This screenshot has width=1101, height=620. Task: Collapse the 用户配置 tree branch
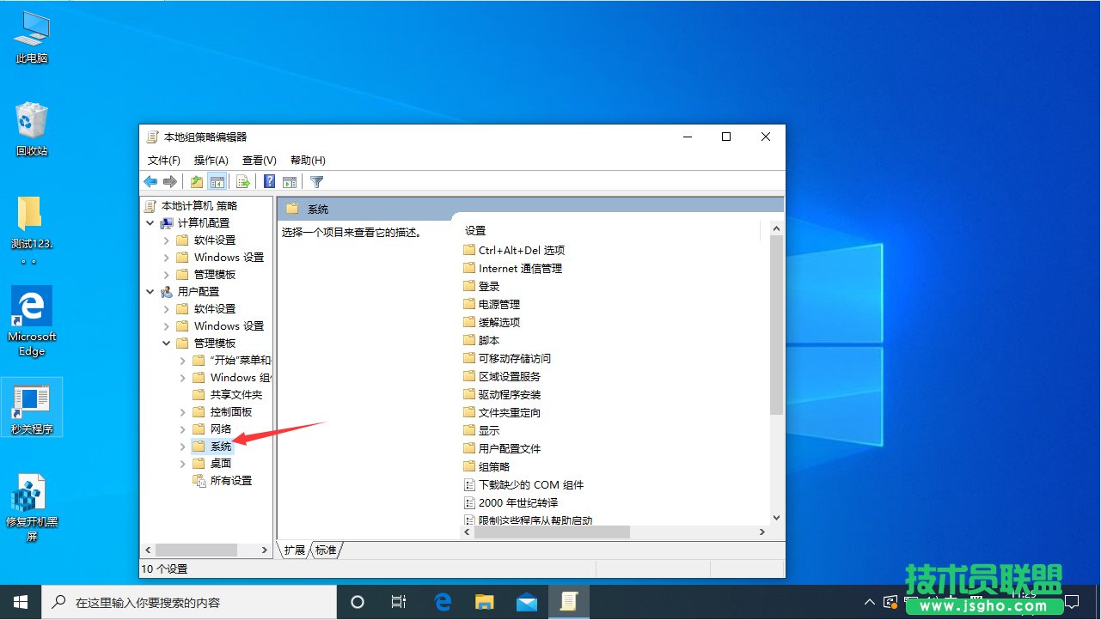[x=150, y=291]
